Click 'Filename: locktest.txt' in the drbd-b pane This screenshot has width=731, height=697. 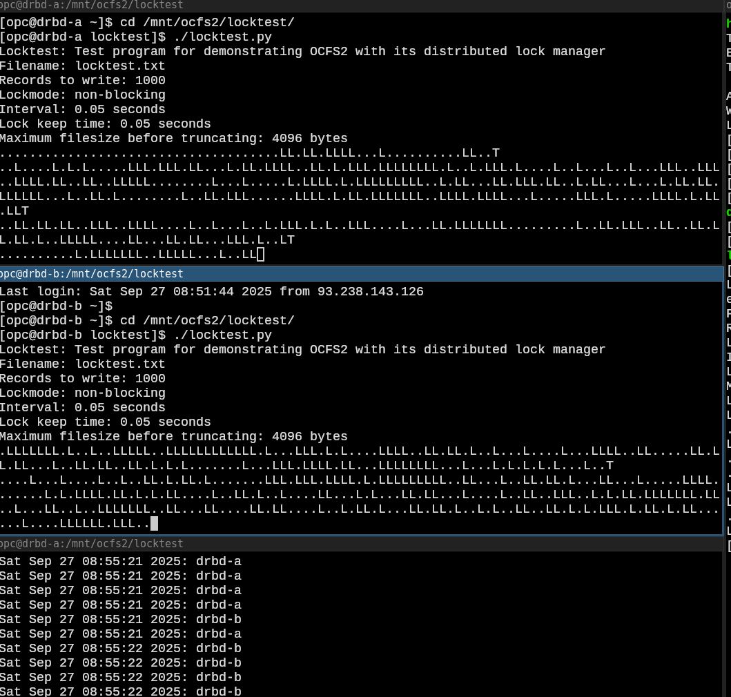click(x=82, y=364)
